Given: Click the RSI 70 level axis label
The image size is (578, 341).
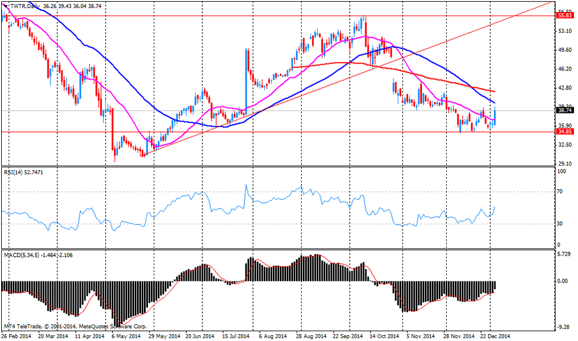Looking at the screenshot, I should pyautogui.click(x=560, y=191).
